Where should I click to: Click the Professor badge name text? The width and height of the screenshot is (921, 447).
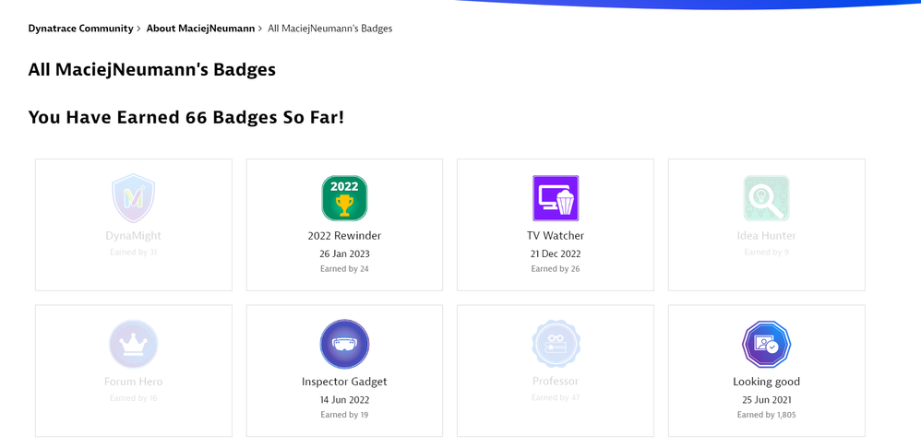(556, 381)
